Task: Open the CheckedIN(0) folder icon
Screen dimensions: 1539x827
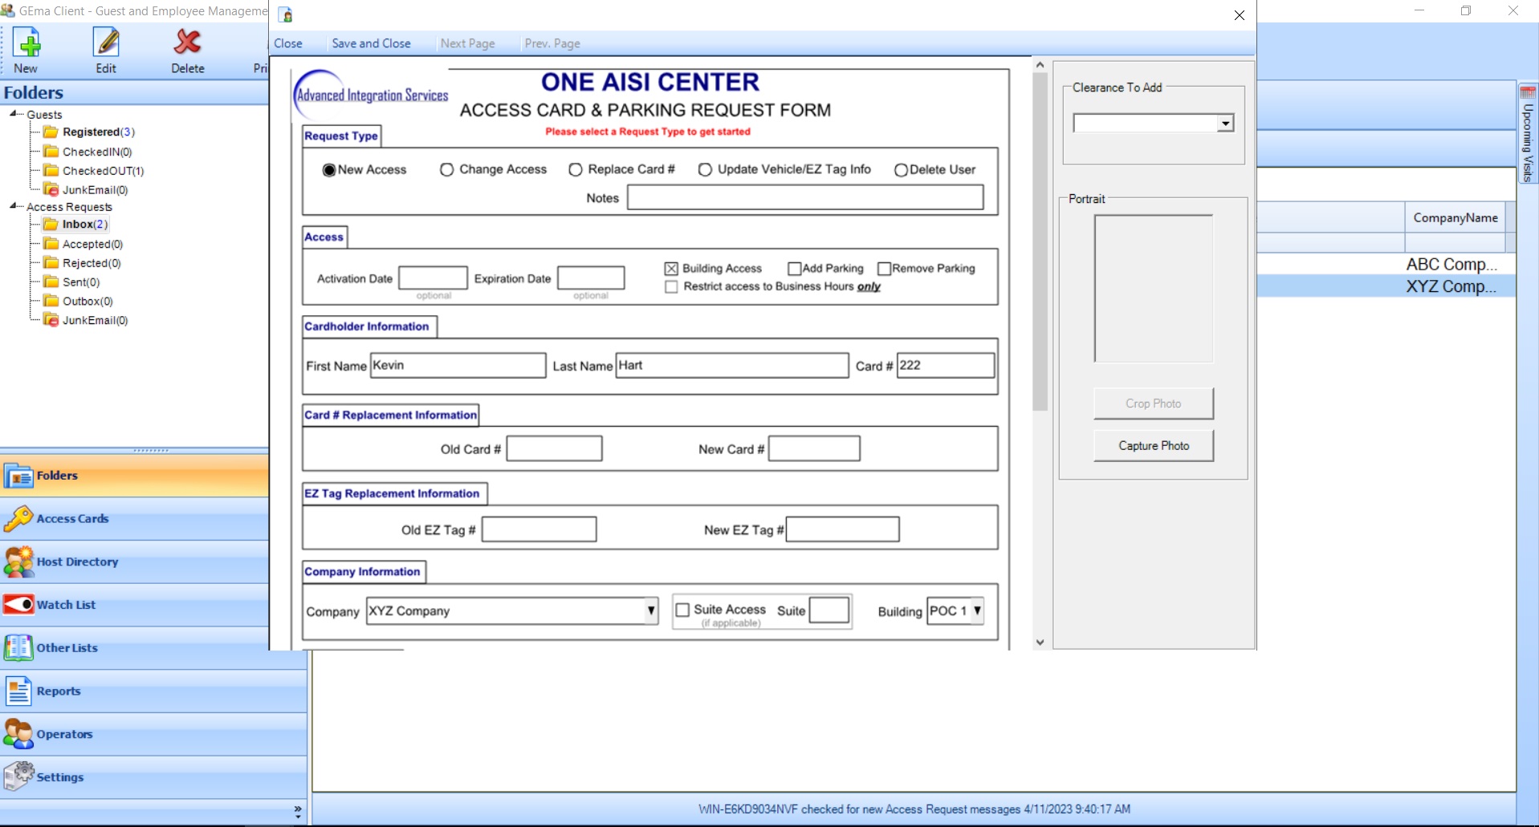Action: click(x=51, y=152)
